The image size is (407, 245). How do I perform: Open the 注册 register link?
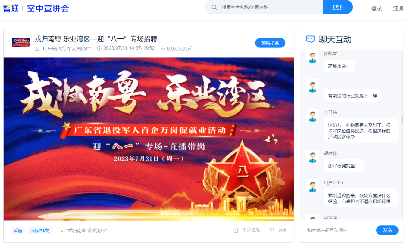coord(398,8)
